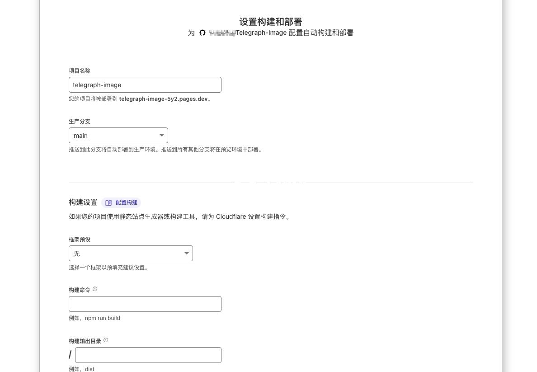Click into the 构建输出目录 input box

click(x=148, y=355)
